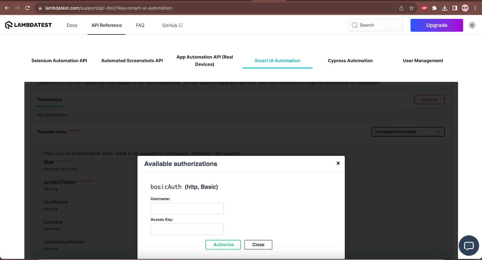Click the browser address bar URL

[108, 8]
